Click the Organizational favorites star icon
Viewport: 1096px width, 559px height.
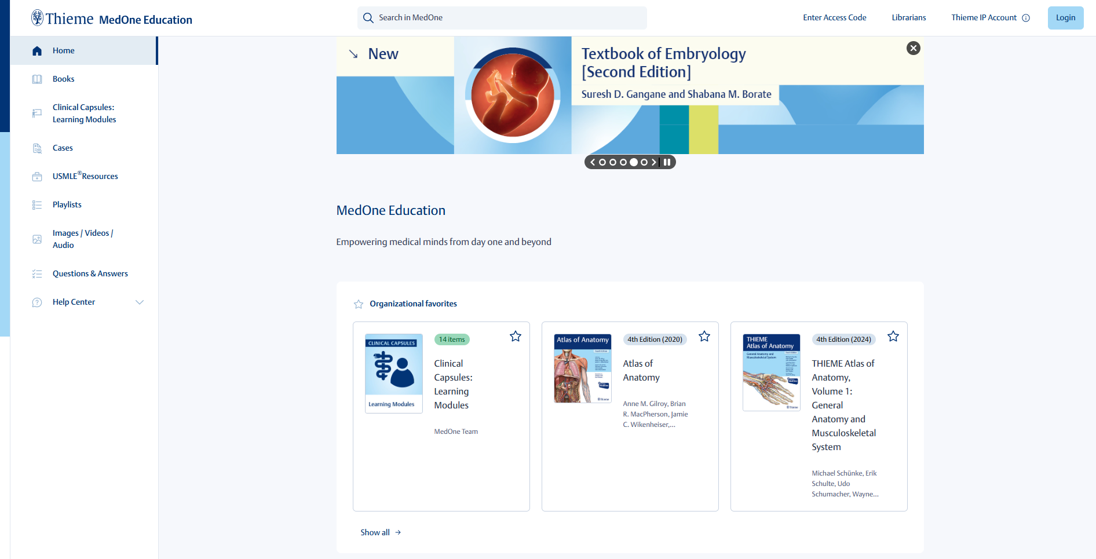pyautogui.click(x=359, y=304)
